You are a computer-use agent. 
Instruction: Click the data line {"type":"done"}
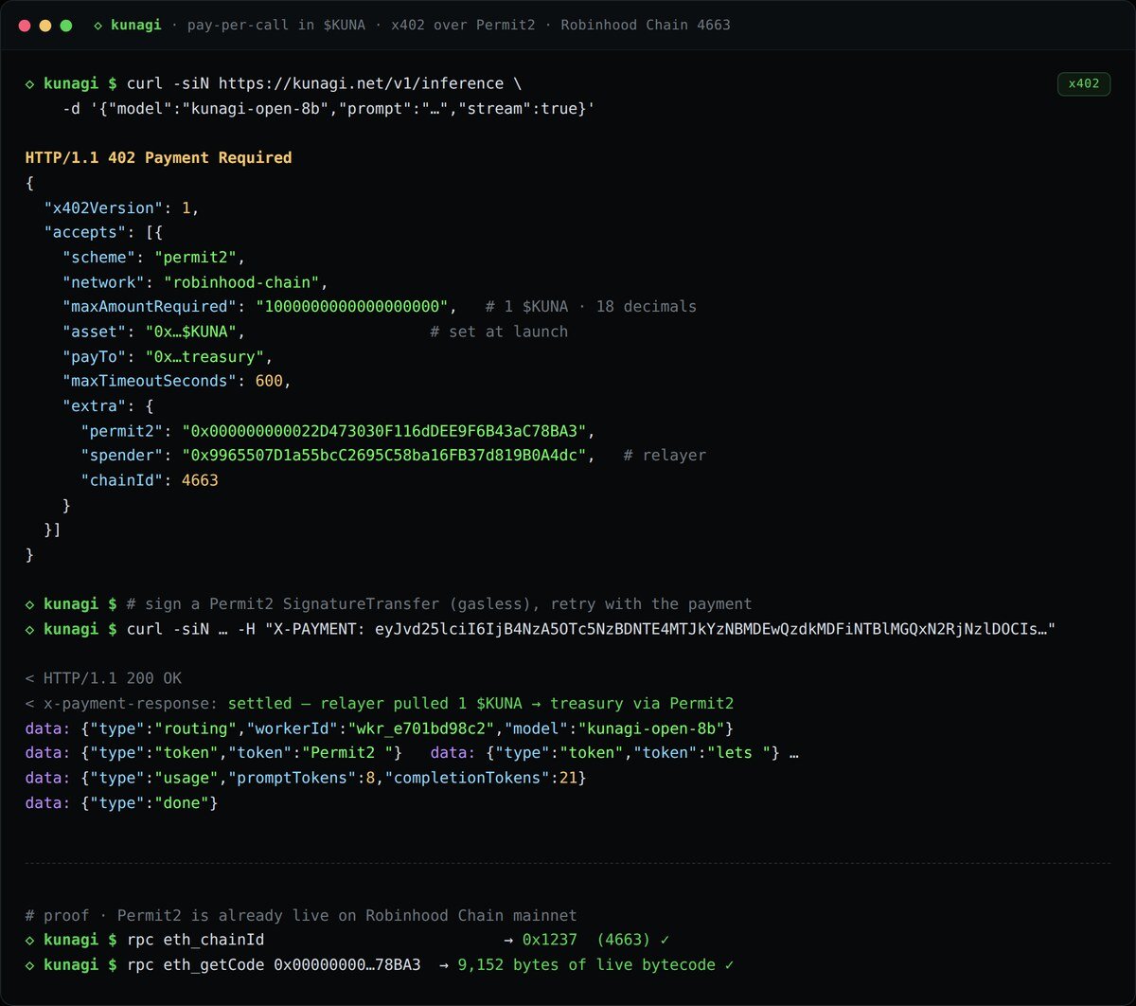(122, 802)
